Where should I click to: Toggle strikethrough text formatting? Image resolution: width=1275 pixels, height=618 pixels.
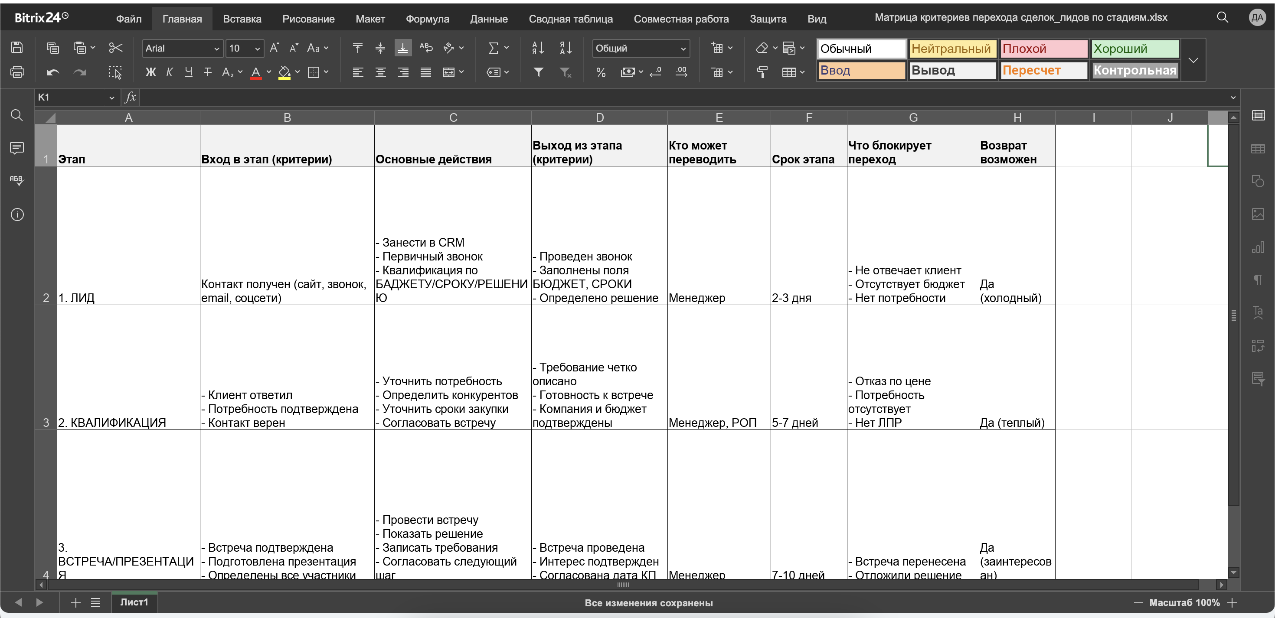click(207, 72)
